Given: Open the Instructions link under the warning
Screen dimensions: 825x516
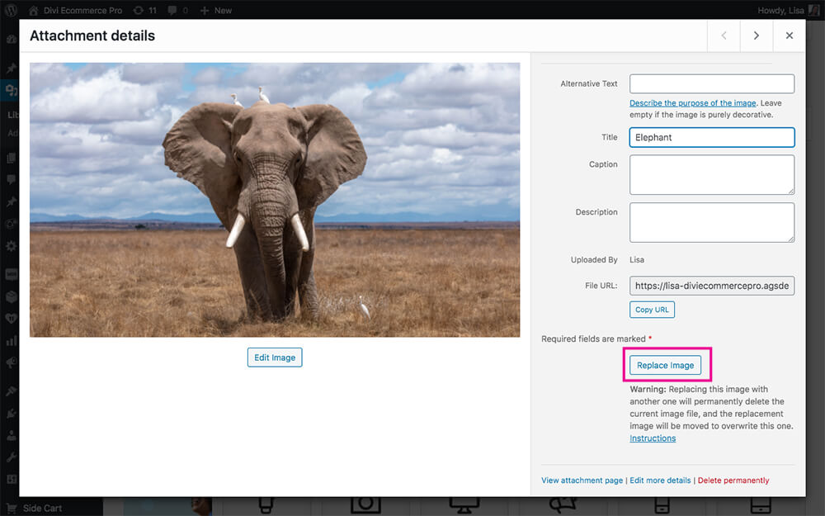Looking at the screenshot, I should [653, 438].
